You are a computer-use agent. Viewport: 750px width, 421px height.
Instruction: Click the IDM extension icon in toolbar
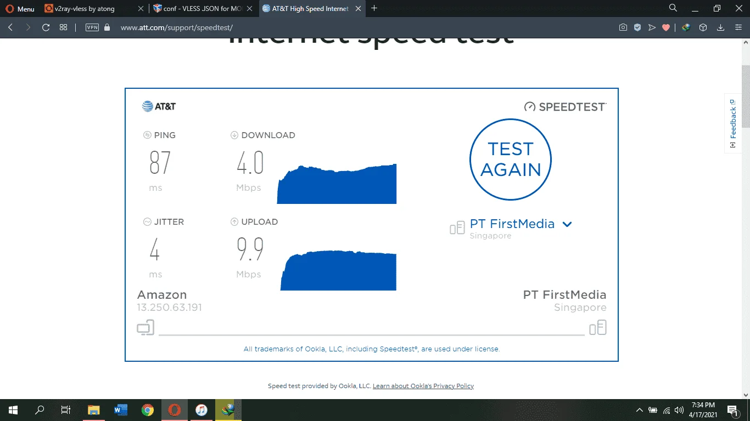[x=686, y=27]
